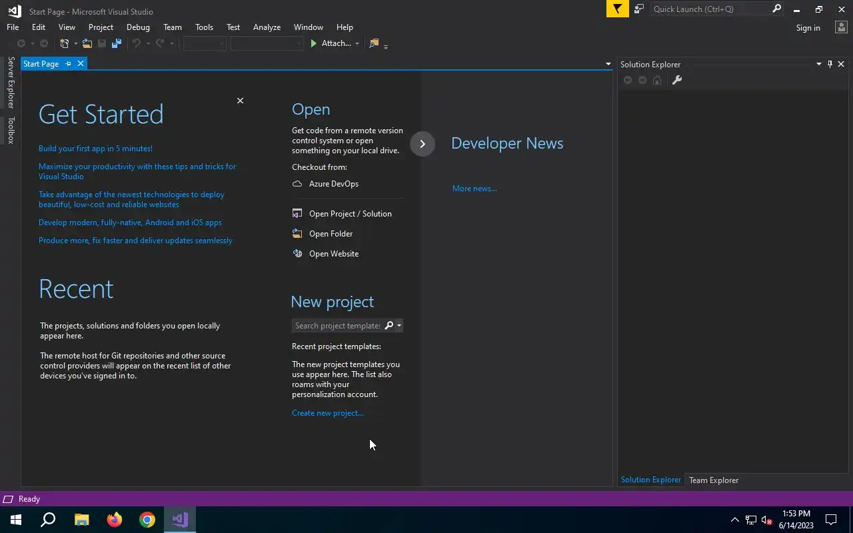Viewport: 853px width, 533px height.
Task: Open the Analyze menu
Action: (x=267, y=27)
